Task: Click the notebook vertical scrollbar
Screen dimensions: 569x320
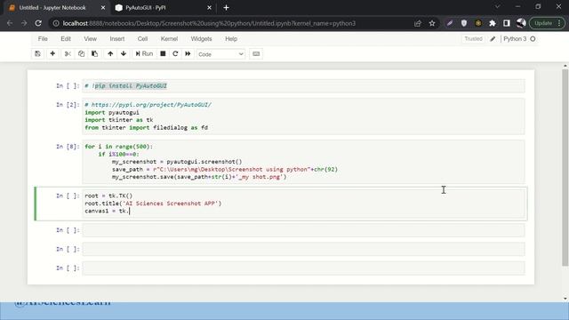Action: 565,167
